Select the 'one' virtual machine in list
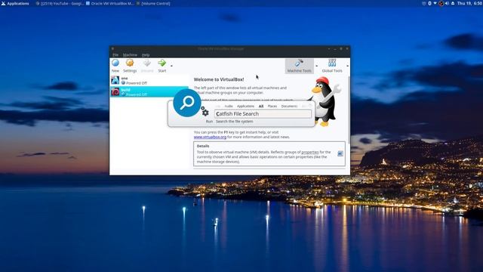Viewport: 483px width, 272px height. point(149,81)
